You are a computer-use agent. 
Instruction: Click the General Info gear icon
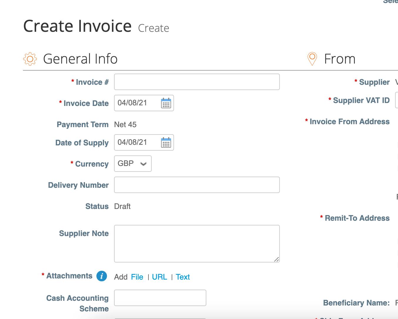click(30, 59)
